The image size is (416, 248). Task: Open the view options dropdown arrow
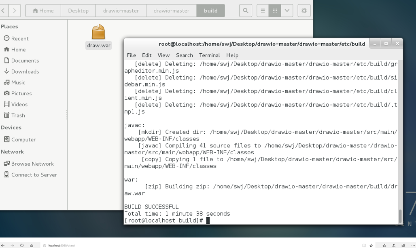[287, 11]
